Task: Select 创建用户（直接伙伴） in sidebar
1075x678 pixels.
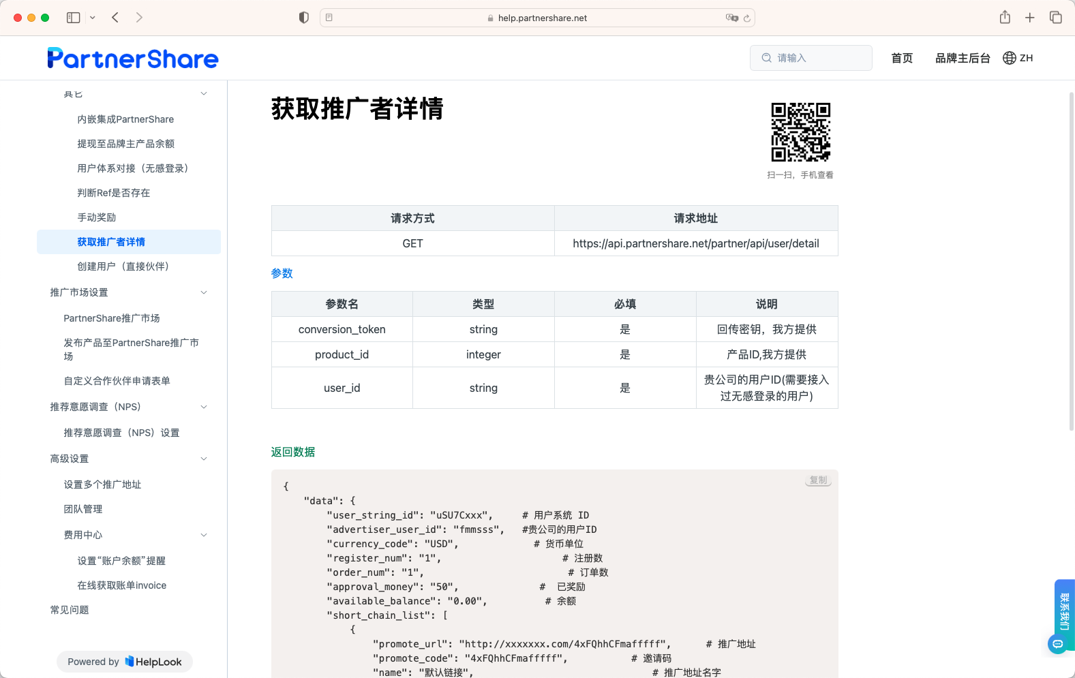Action: point(123,266)
